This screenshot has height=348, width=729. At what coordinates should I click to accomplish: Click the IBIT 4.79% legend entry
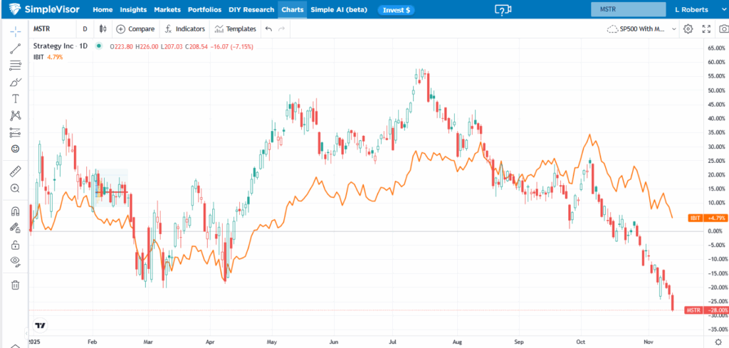(48, 57)
